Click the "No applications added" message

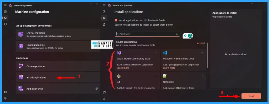[x=236, y=54]
